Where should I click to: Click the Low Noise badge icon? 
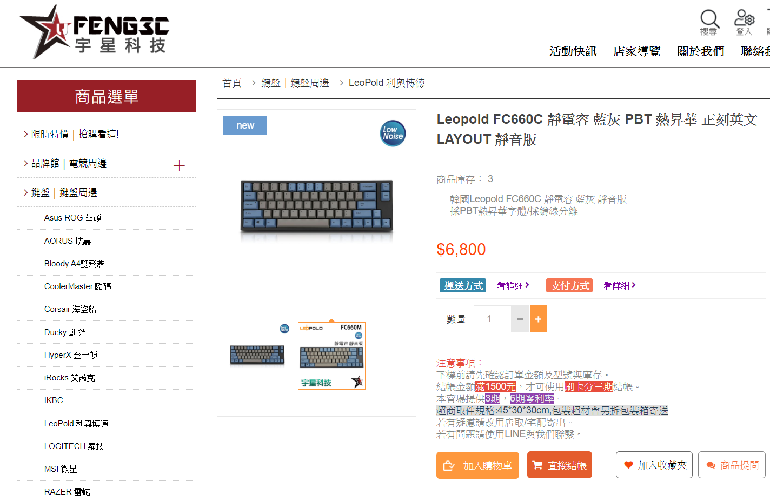[x=393, y=133]
